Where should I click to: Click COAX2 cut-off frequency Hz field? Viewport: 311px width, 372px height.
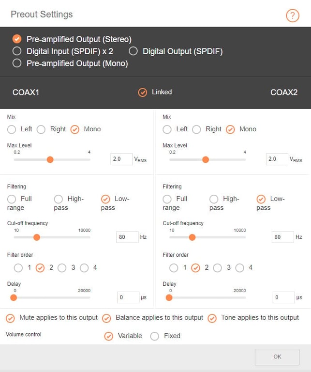[x=282, y=237]
